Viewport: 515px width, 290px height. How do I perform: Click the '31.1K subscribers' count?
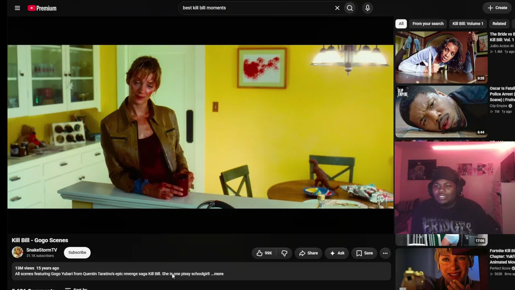coord(40,256)
